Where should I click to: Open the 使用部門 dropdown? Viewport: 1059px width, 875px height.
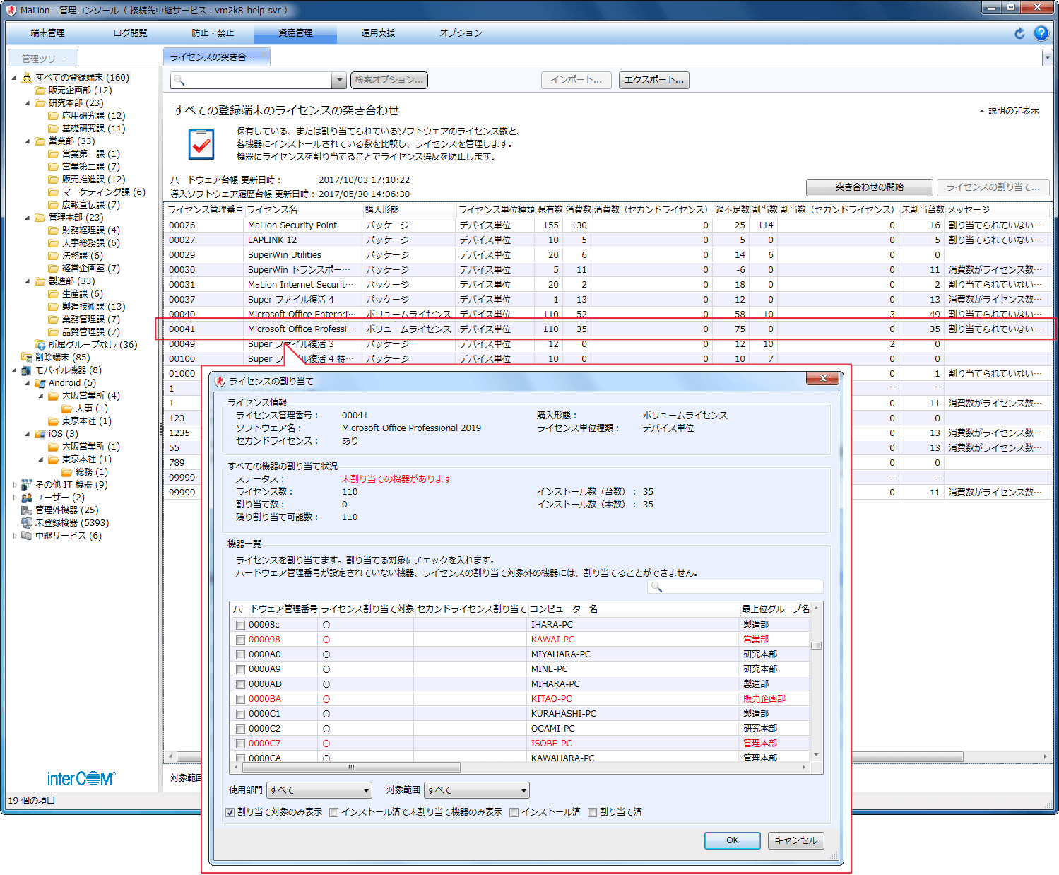tap(319, 790)
